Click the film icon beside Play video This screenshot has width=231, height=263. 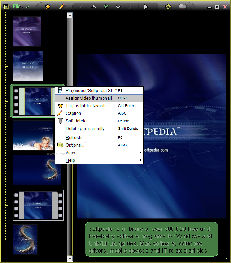coord(60,90)
